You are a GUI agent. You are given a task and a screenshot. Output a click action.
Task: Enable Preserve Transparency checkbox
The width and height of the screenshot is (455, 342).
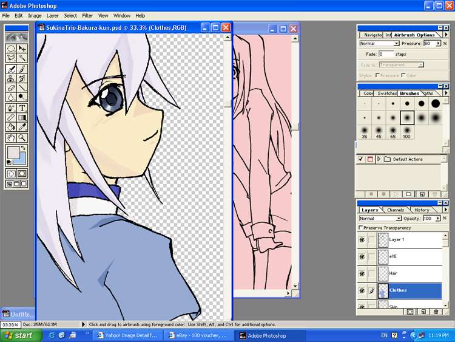(x=361, y=228)
